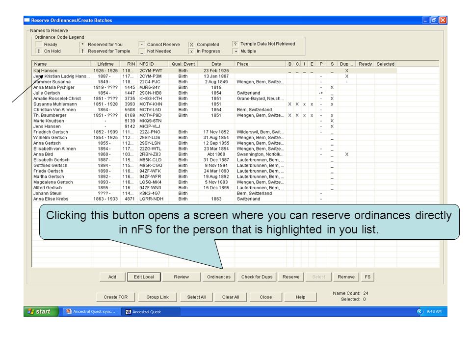This screenshot has width=471, height=353.
Task: Select the Julie Gertsch row
Action: 214,93
